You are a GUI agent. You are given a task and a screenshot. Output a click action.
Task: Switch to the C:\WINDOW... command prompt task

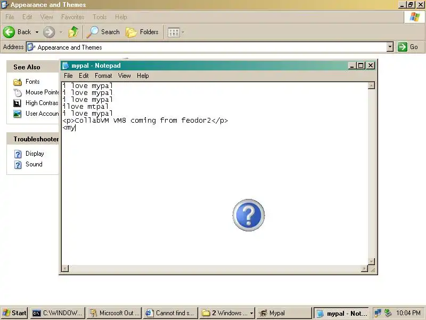[58, 313]
